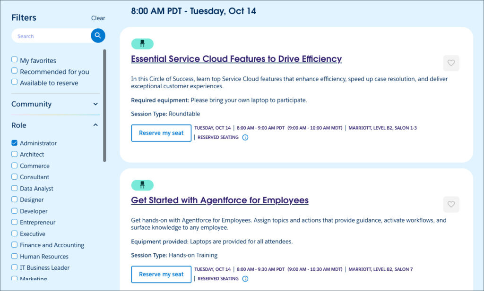Favorite the Essential Service Cloud session heart
Image resolution: width=484 pixels, height=291 pixels.
[451, 63]
